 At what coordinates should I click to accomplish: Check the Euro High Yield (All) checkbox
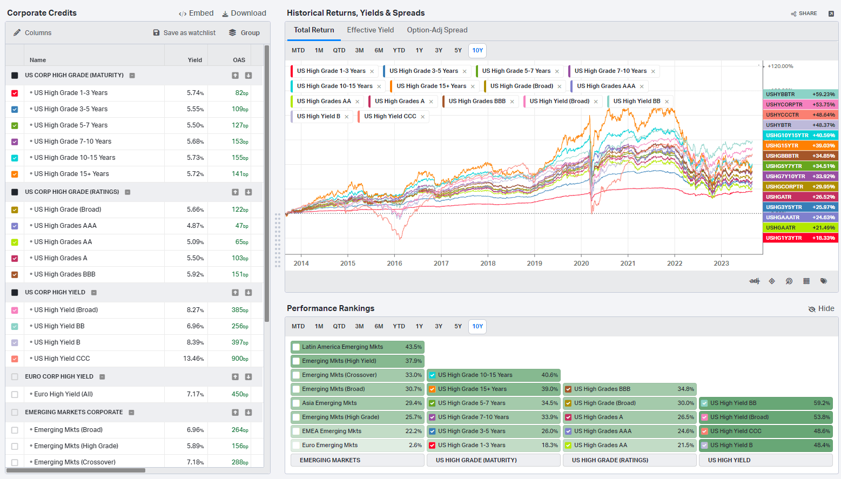pyautogui.click(x=15, y=394)
